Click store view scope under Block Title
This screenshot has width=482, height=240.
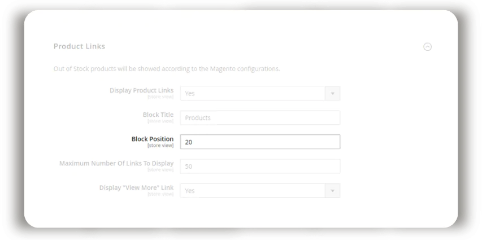[160, 121]
